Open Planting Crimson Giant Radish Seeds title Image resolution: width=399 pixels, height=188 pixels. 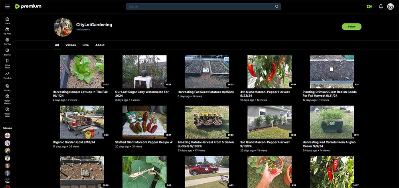(330, 94)
